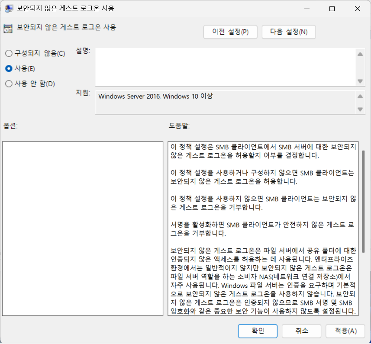Screen dimensions: 371x344
Task: Click the 'Windows Server 2016, Windows 10 이상' text
Action: (x=155, y=96)
